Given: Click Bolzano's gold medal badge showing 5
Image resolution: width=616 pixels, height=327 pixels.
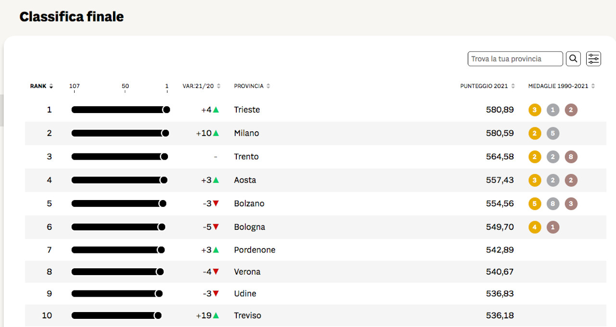Looking at the screenshot, I should (x=535, y=203).
